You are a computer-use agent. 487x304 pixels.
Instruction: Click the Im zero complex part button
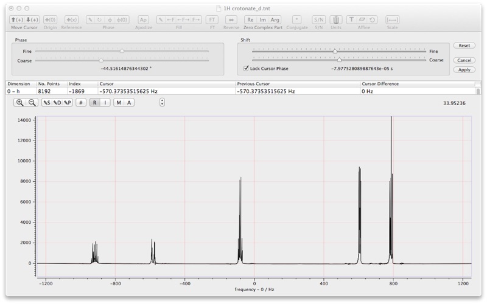[x=263, y=20]
